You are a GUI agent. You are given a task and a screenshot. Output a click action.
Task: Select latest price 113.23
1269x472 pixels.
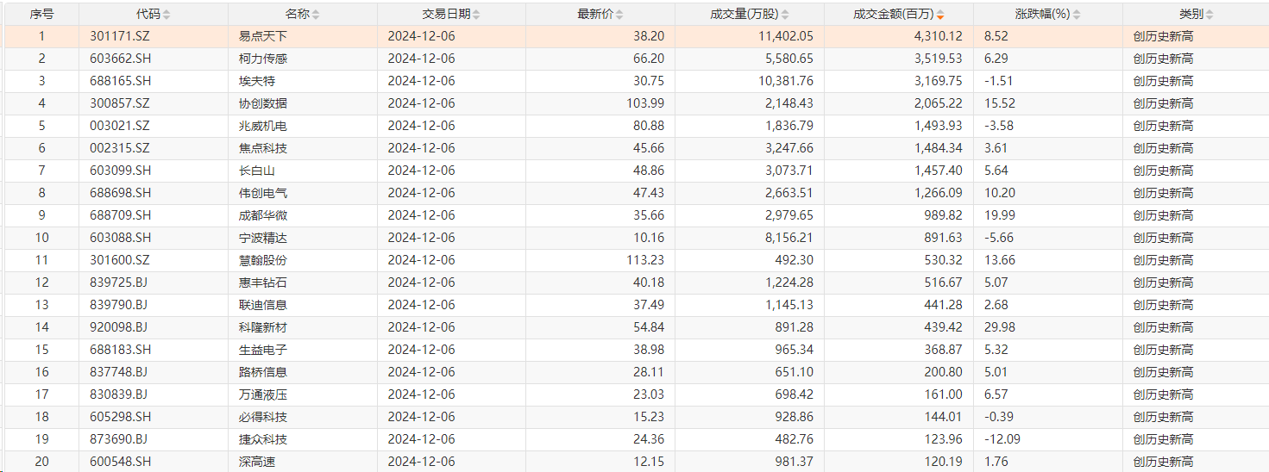[645, 260]
